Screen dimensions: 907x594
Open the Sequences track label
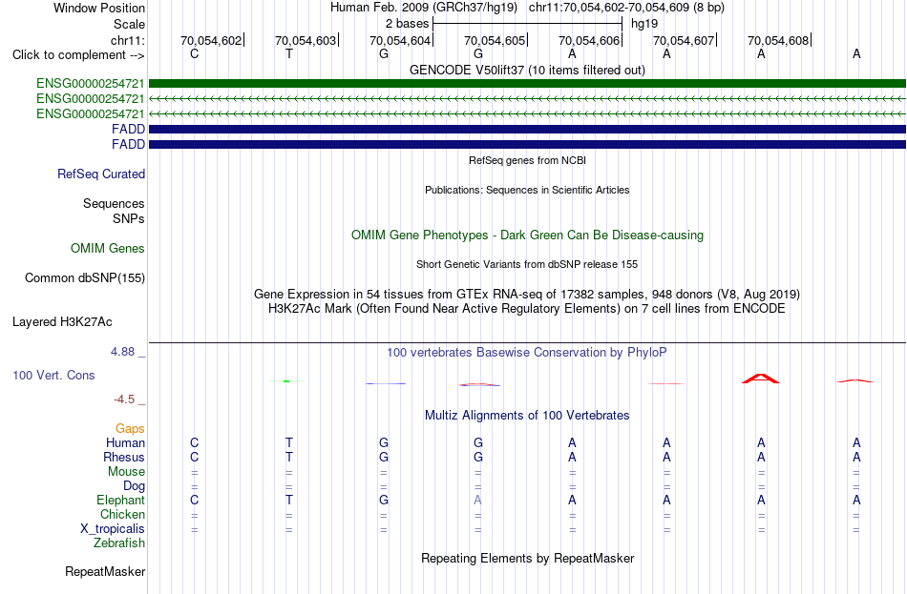(x=114, y=203)
